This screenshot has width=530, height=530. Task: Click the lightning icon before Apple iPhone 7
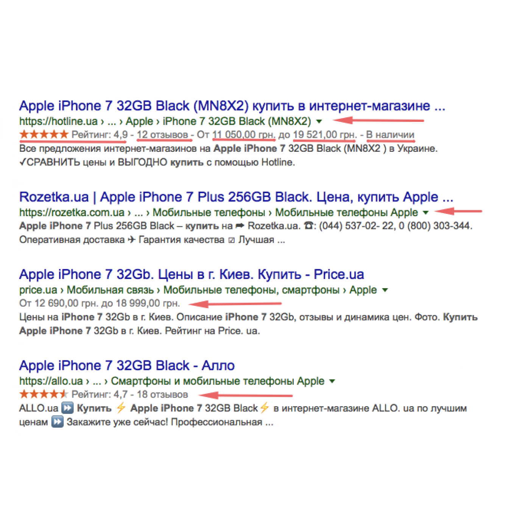(x=121, y=408)
